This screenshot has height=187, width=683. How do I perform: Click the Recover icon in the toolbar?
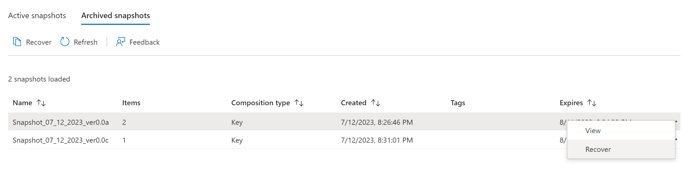[17, 42]
